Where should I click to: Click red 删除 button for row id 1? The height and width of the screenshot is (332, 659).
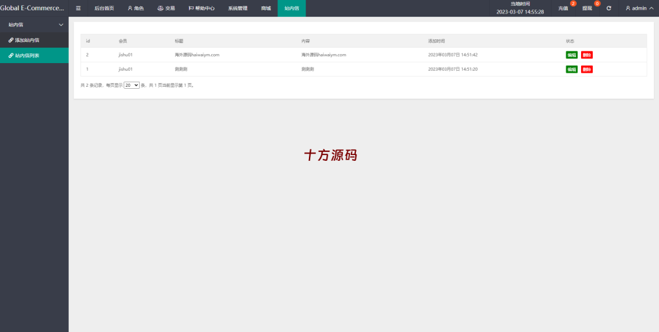(x=587, y=69)
